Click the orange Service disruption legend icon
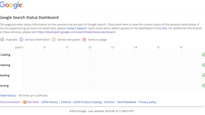Viewport: 205px width, 115px height. pos(54,40)
